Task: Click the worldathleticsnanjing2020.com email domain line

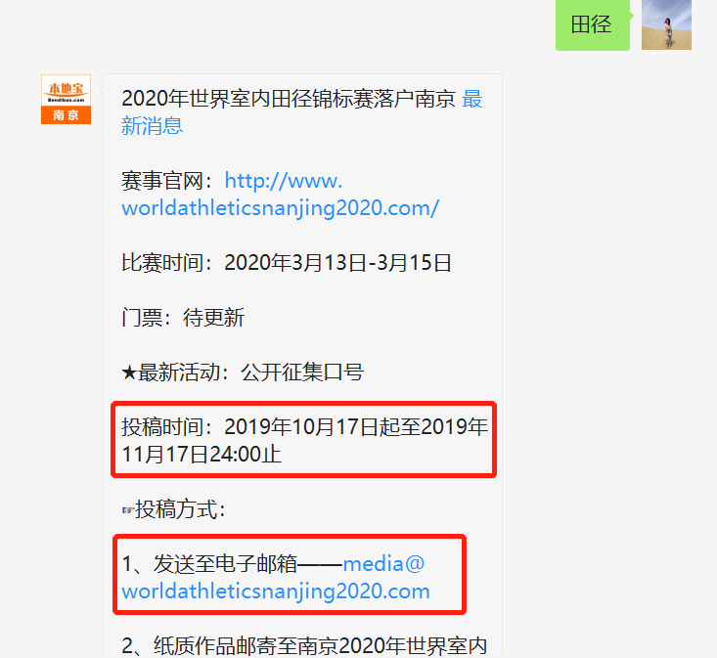Action: coord(276,592)
